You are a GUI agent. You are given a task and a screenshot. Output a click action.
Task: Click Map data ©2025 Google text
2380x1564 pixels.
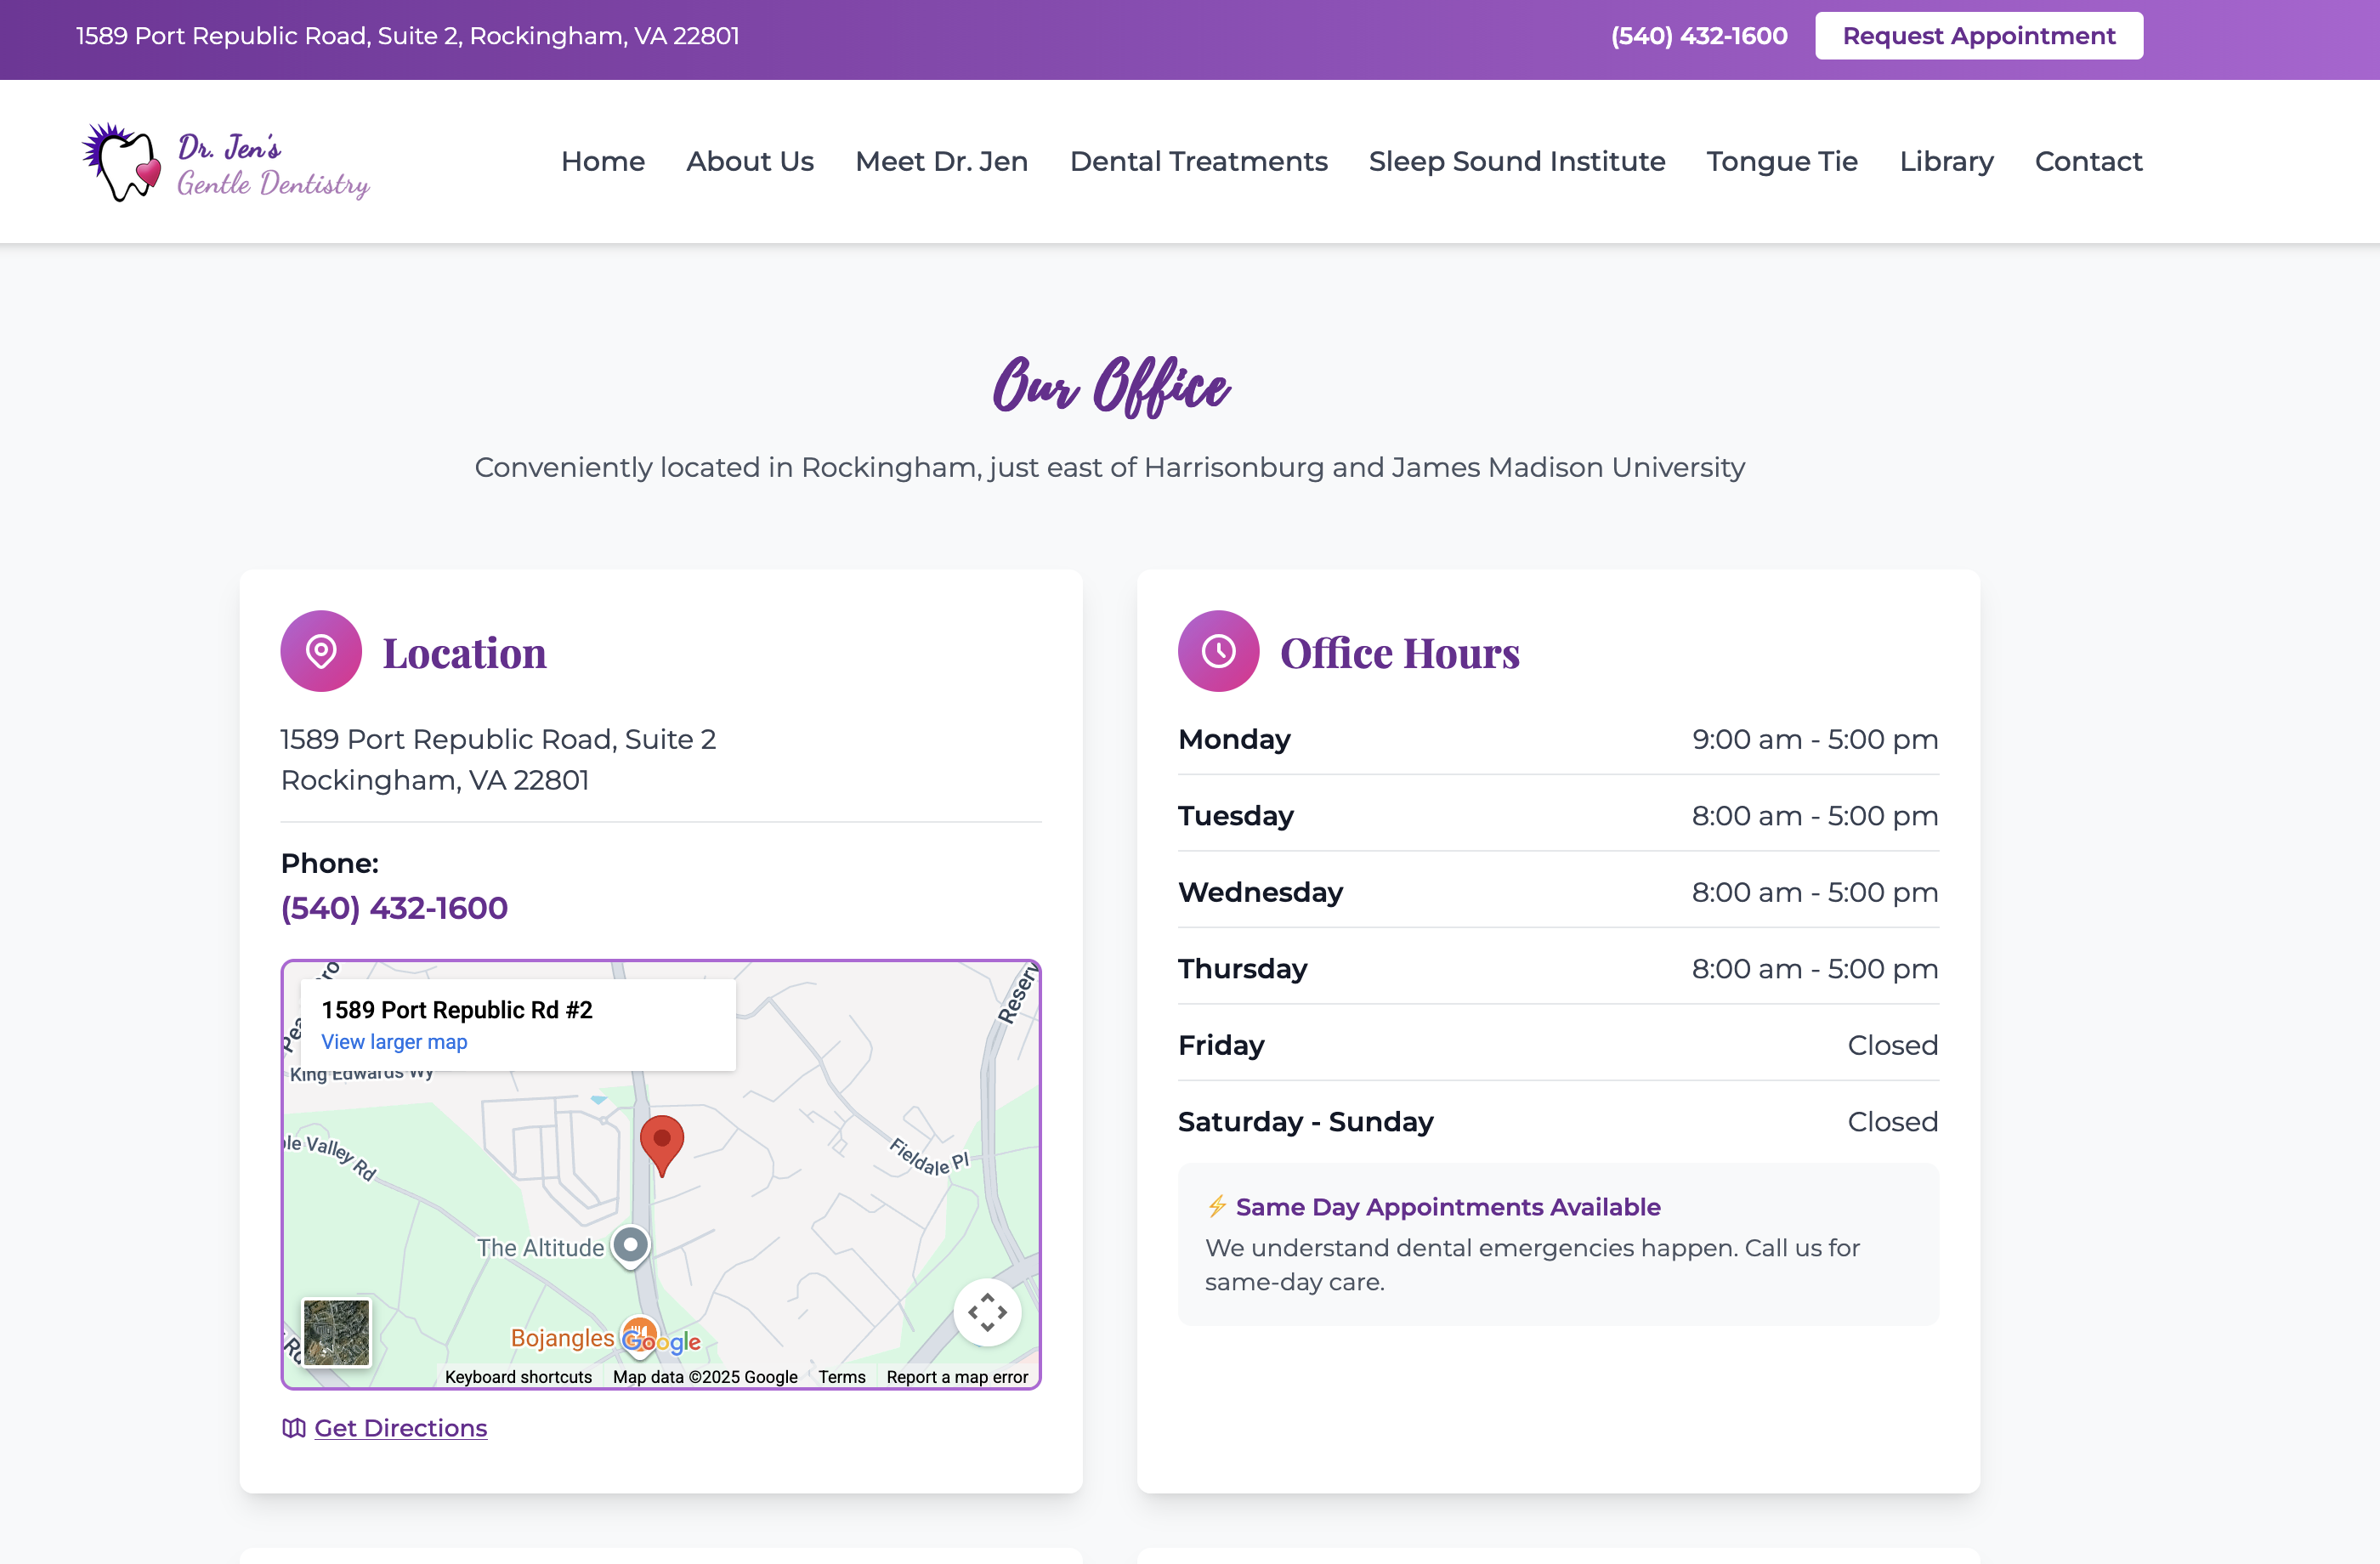705,1377
